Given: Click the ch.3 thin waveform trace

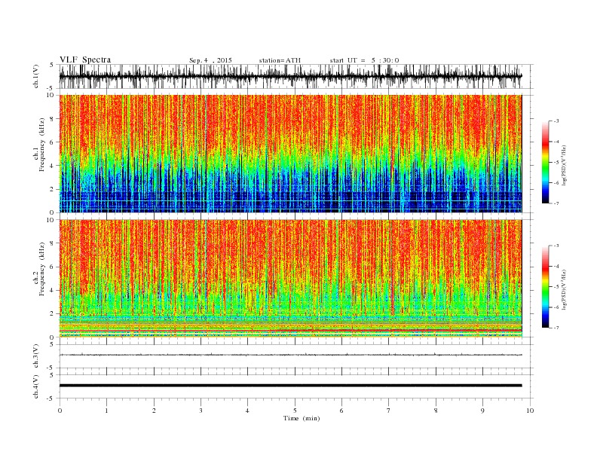Looking at the screenshot, I should [290, 355].
